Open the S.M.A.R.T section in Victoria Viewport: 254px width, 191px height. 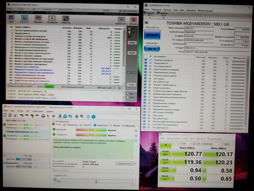tap(24, 19)
